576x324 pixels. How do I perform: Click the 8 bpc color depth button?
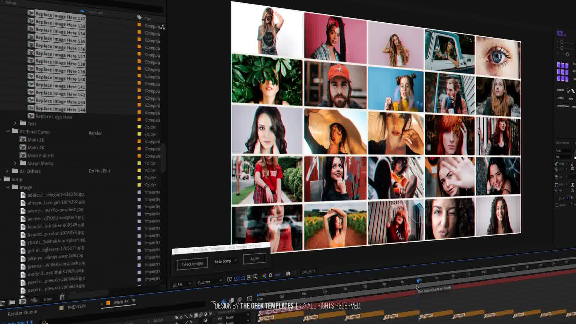click(x=48, y=299)
